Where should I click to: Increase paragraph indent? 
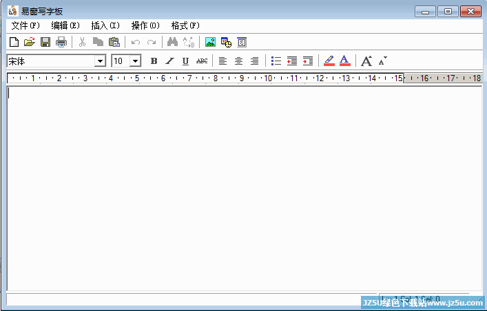click(x=308, y=61)
